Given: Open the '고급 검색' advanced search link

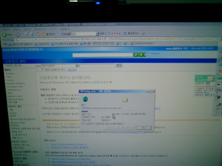Looking at the screenshot, I should [x=72, y=70].
